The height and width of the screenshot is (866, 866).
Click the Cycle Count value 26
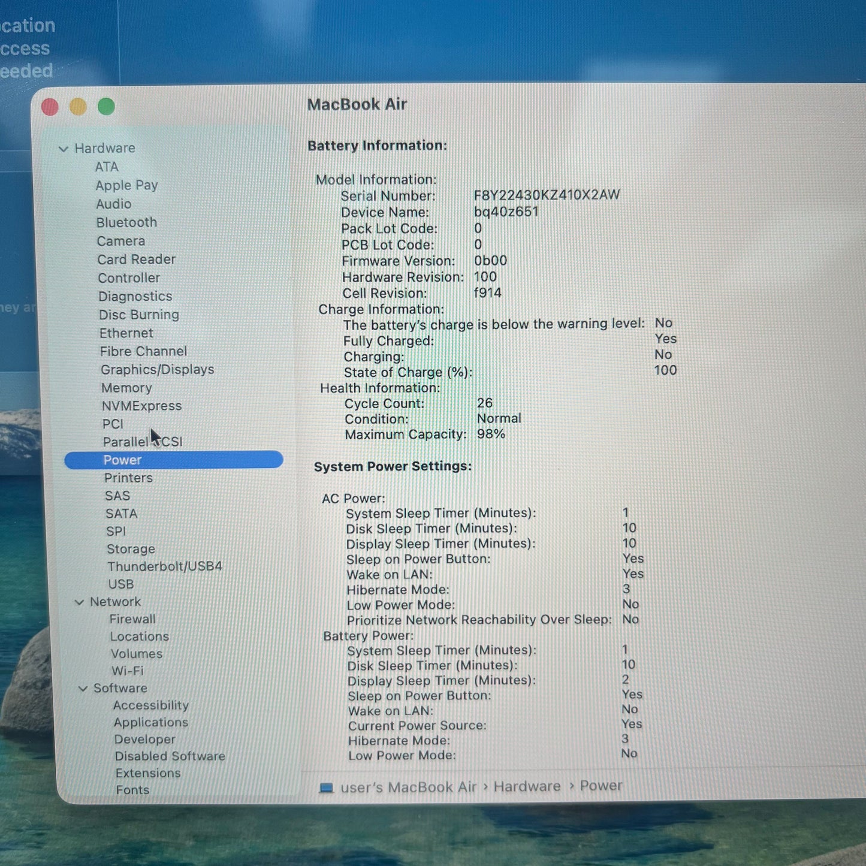(x=485, y=403)
